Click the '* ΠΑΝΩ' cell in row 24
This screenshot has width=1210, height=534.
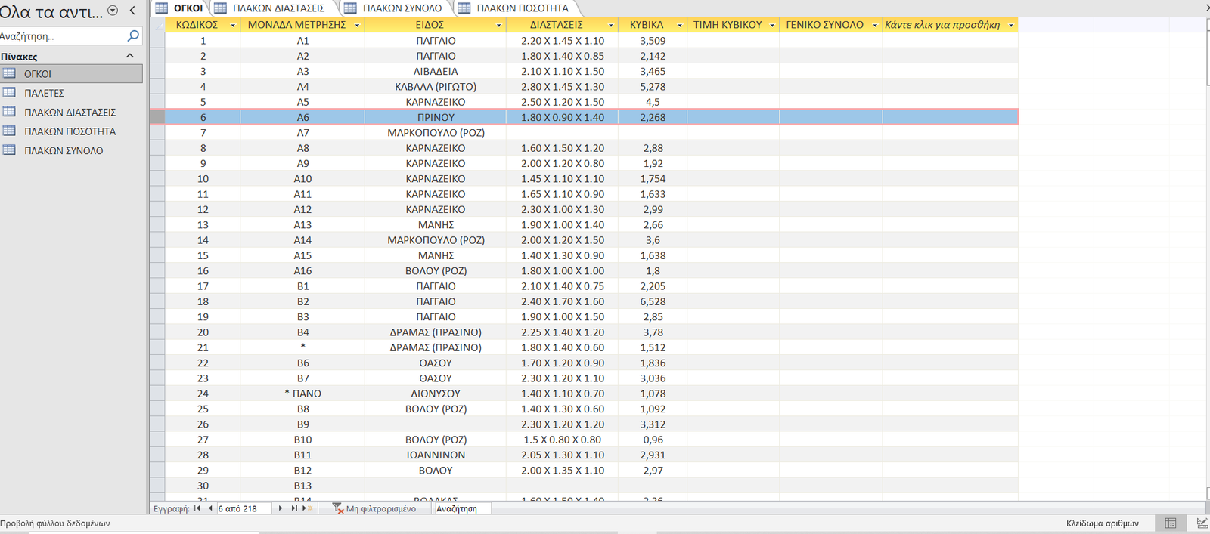[x=302, y=394]
